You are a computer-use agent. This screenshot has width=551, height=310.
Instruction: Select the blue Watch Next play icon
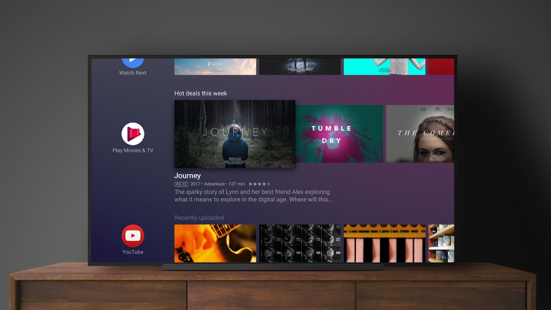click(x=133, y=62)
